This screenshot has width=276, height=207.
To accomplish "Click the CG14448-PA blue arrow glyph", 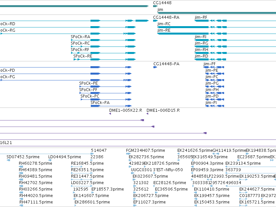I will click(155, 67).
